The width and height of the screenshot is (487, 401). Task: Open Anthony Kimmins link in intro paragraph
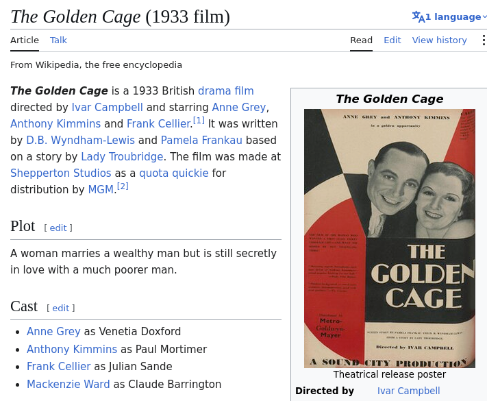pyautogui.click(x=55, y=123)
